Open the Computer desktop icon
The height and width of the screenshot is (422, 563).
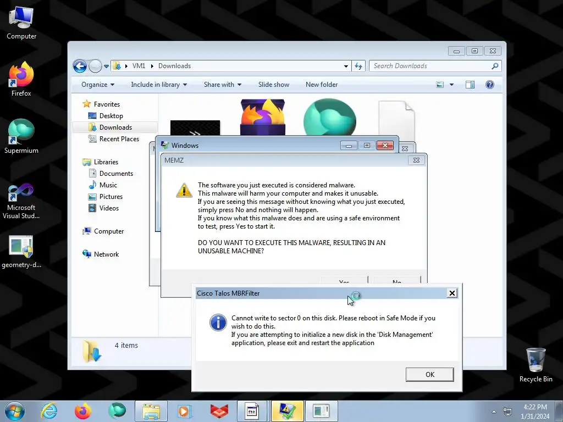coord(21,22)
